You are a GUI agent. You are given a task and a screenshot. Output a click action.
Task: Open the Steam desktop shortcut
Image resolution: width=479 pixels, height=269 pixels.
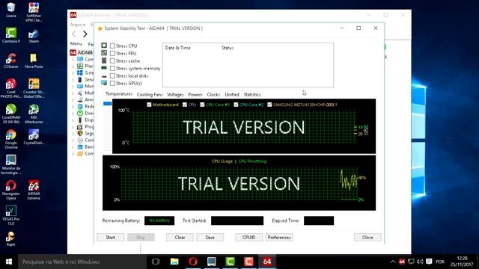point(34,35)
